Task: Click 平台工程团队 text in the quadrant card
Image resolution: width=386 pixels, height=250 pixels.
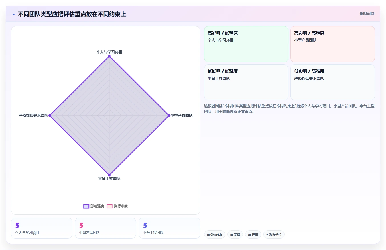Action: [219, 78]
